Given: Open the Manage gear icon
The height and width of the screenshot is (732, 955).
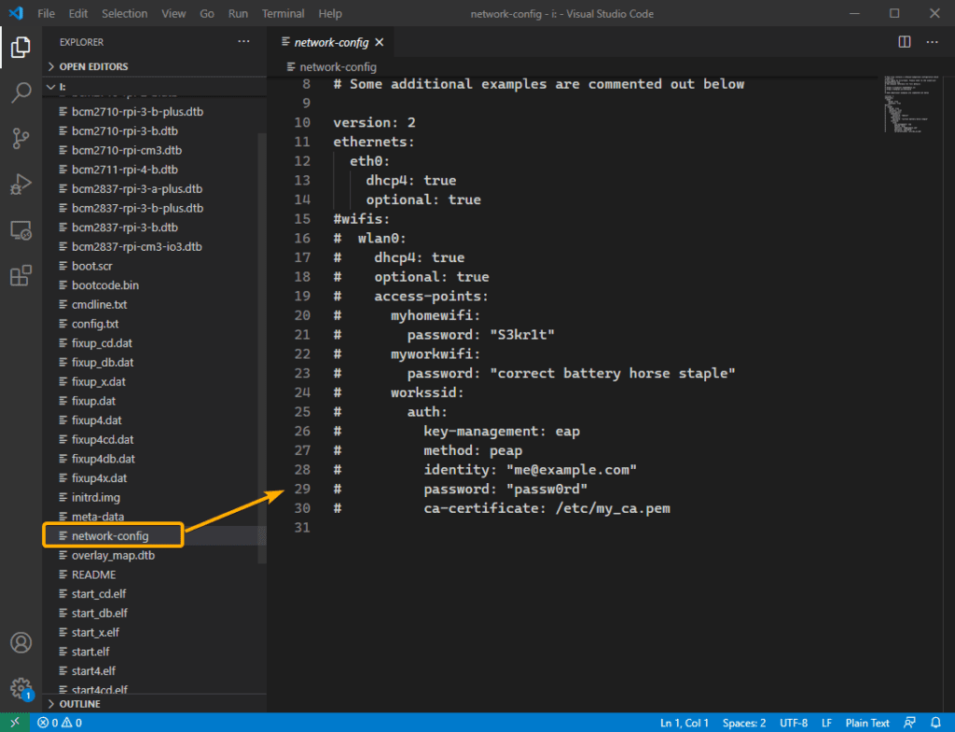Looking at the screenshot, I should tap(21, 689).
